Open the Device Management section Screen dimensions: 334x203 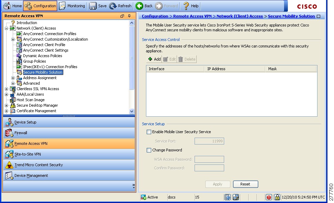[x=69, y=175]
